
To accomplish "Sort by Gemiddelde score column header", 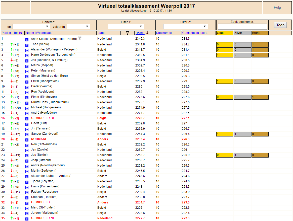I will click(195, 33).
